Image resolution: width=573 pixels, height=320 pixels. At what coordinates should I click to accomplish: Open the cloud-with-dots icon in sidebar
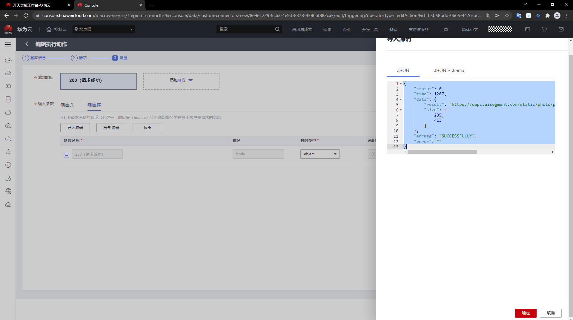pyautogui.click(x=8, y=60)
